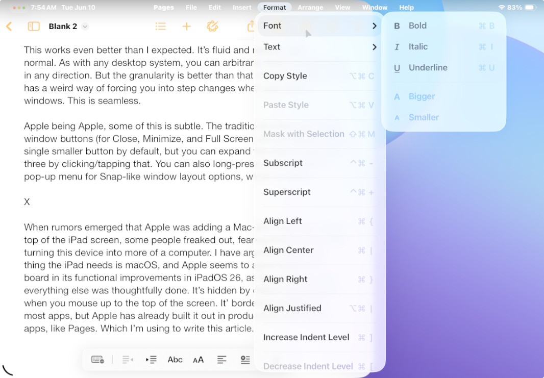Expand the Text submenu
Image resolution: width=544 pixels, height=378 pixels.
[319, 47]
